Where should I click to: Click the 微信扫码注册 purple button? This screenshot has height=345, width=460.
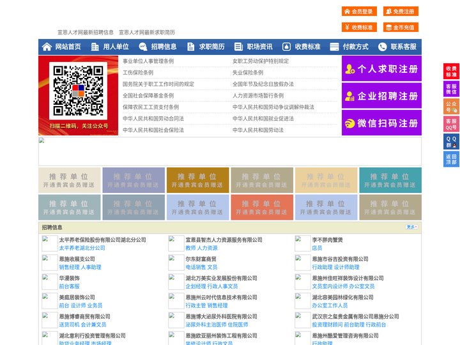(381, 123)
